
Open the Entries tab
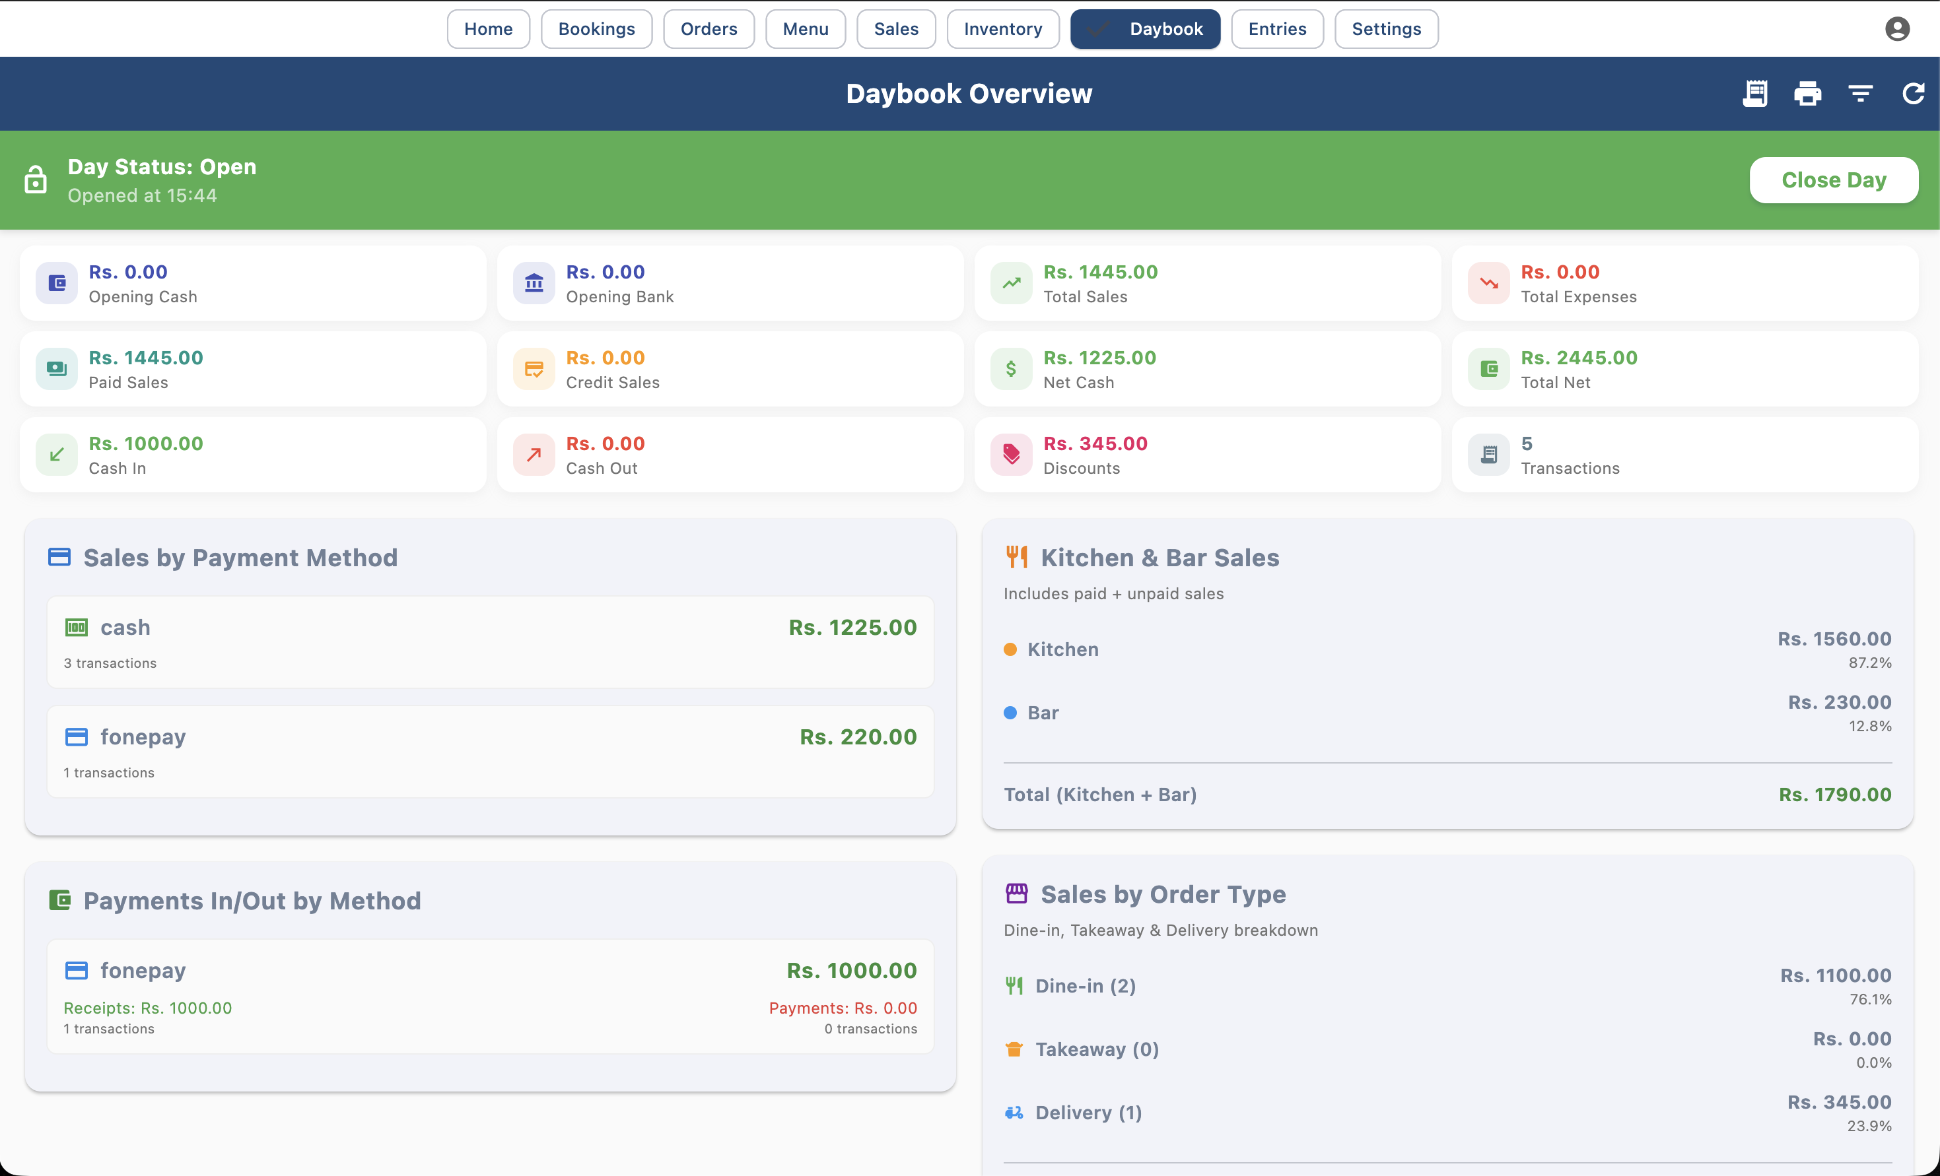[x=1277, y=29]
